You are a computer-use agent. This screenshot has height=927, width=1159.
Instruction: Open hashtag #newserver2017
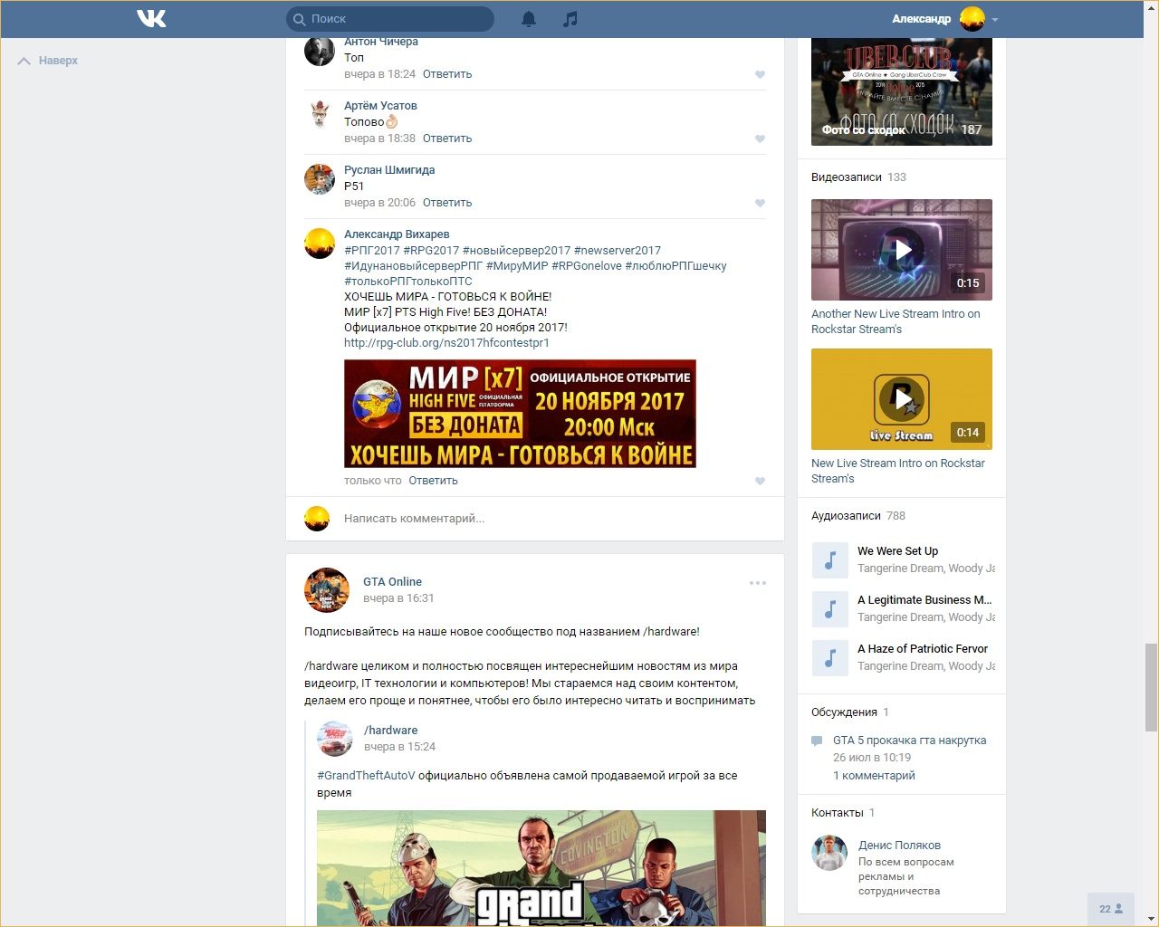[x=618, y=251]
